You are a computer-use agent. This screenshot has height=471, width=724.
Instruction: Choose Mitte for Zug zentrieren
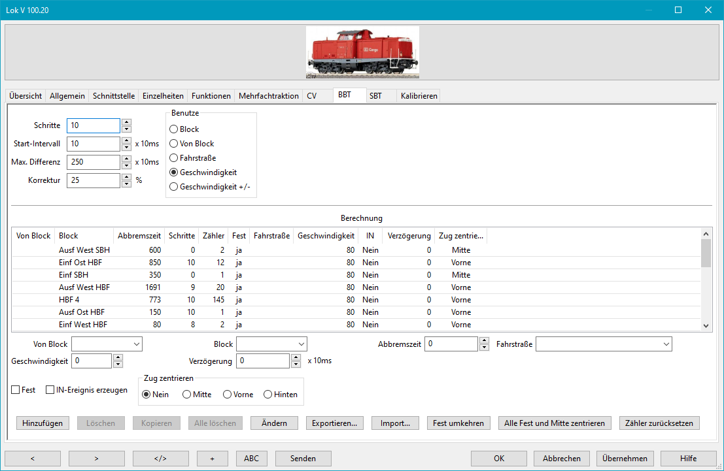tap(187, 395)
